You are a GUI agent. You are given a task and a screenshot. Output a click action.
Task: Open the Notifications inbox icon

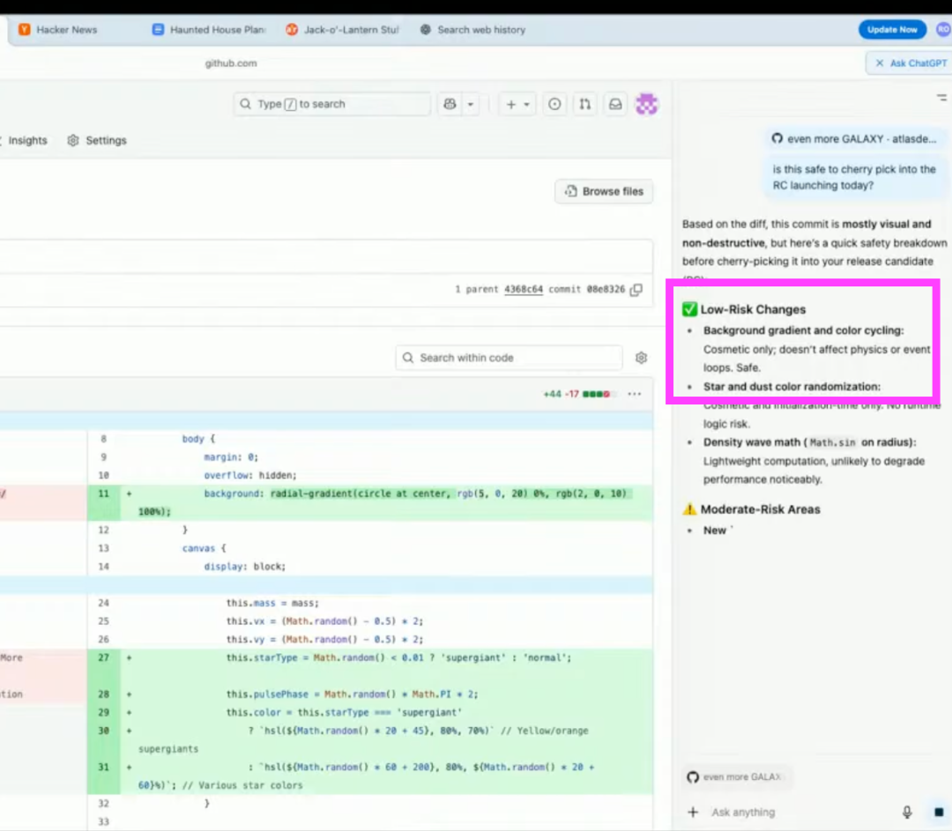pos(616,104)
